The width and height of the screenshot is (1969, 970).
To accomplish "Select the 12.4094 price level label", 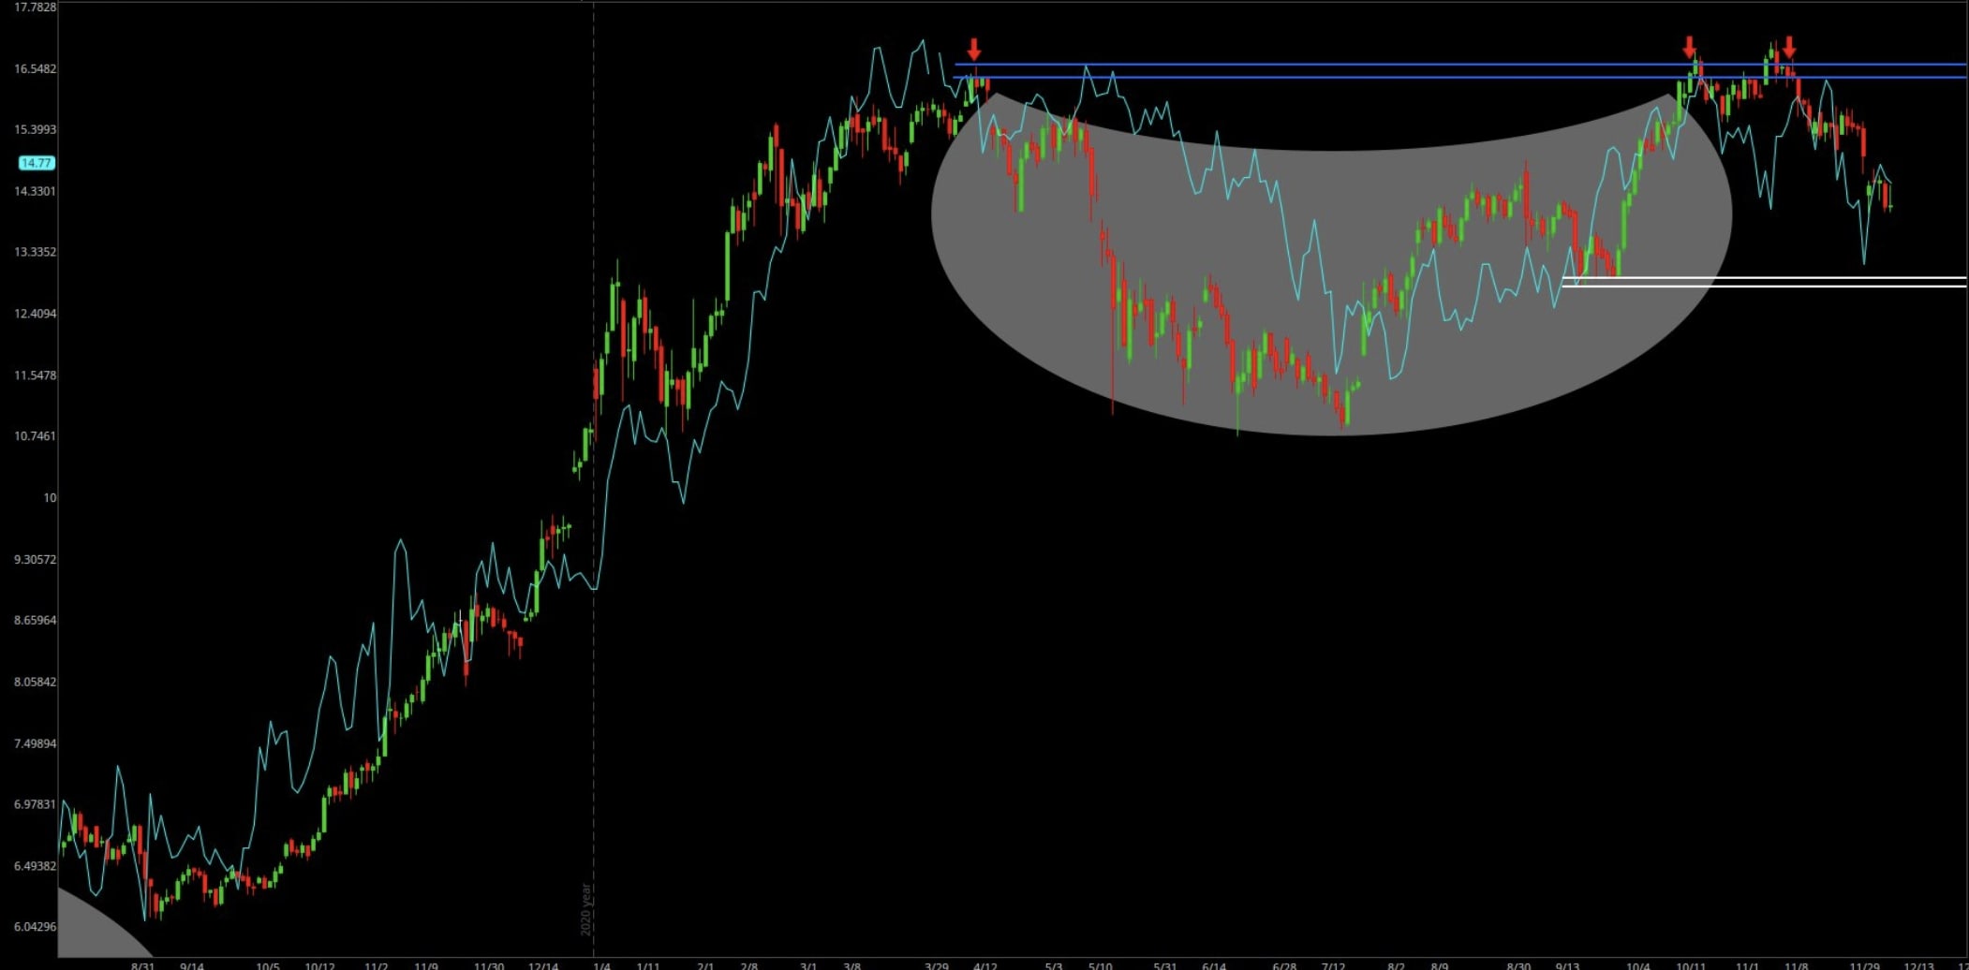I will point(36,314).
